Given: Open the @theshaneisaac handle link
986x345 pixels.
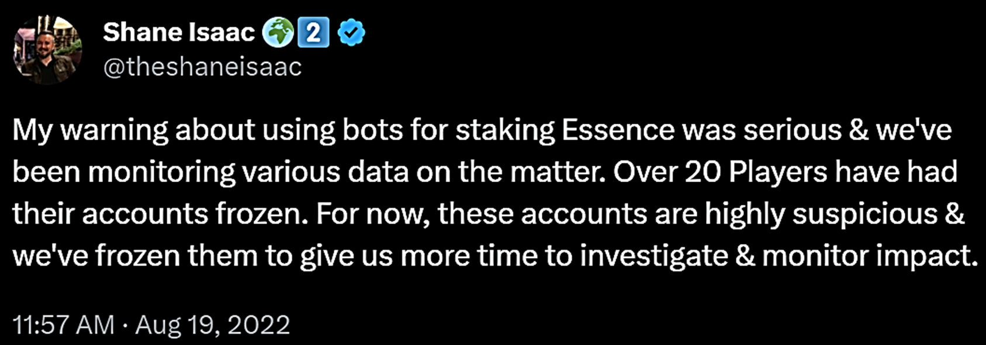Looking at the screenshot, I should (202, 67).
